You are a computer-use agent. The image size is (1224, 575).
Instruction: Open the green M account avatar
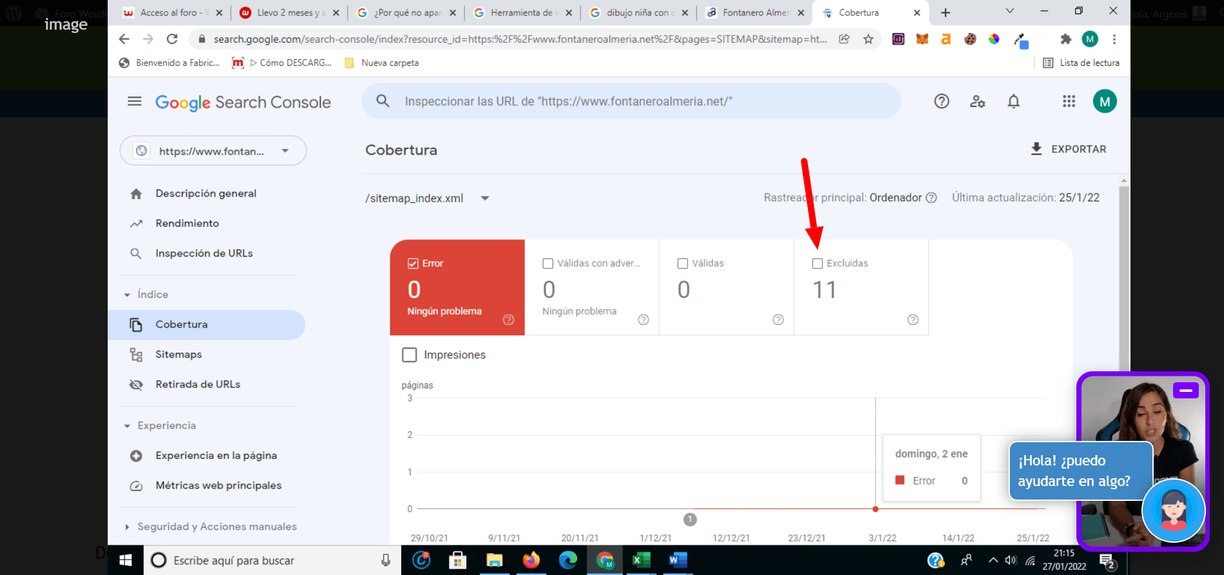[x=1105, y=101]
